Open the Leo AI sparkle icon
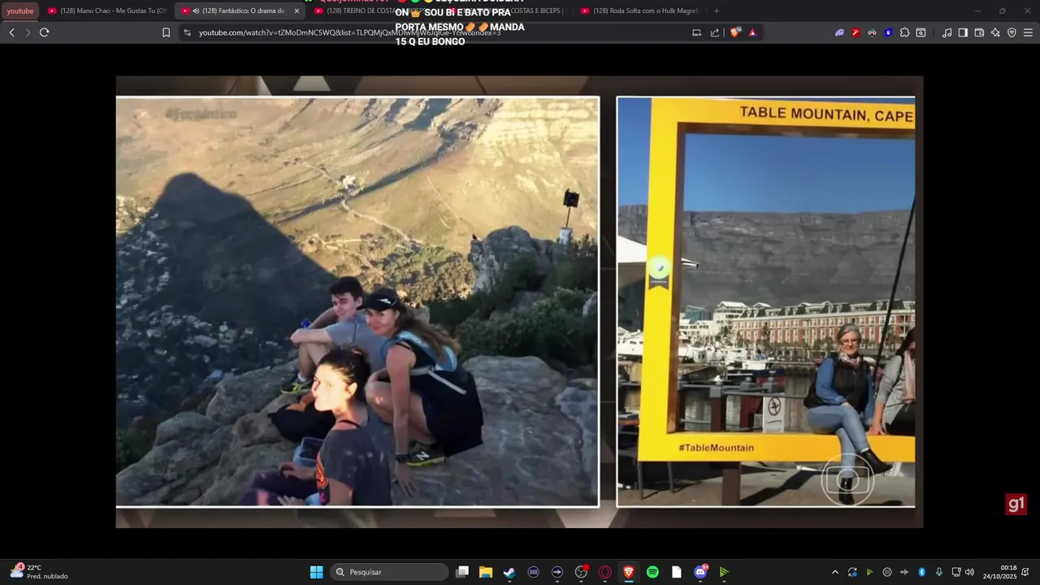Image resolution: width=1040 pixels, height=585 pixels. 995,32
